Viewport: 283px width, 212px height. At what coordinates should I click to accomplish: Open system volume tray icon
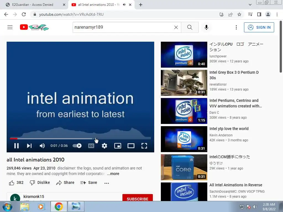(x=255, y=207)
